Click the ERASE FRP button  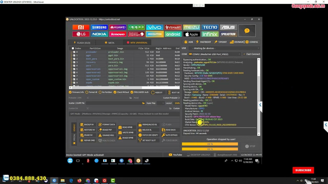(105, 130)
